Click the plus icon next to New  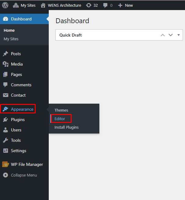tap(120, 5)
